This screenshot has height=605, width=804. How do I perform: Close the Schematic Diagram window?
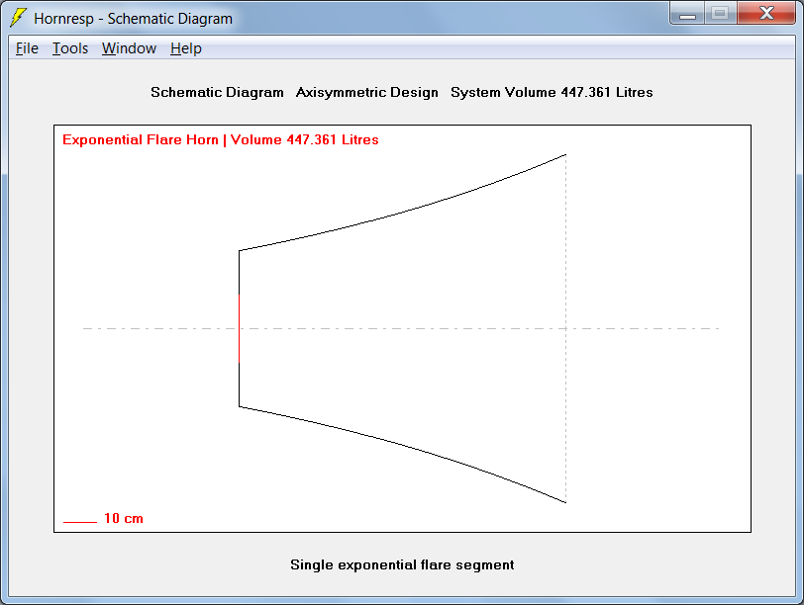[x=766, y=13]
